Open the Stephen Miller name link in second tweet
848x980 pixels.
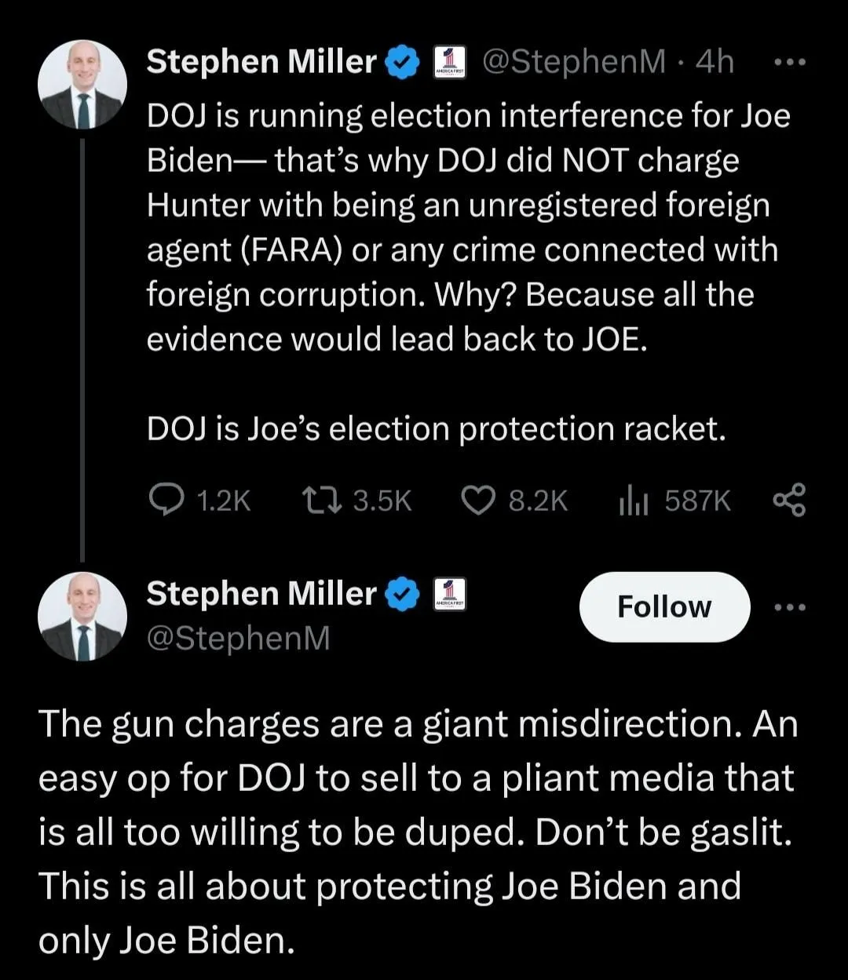coord(261,594)
